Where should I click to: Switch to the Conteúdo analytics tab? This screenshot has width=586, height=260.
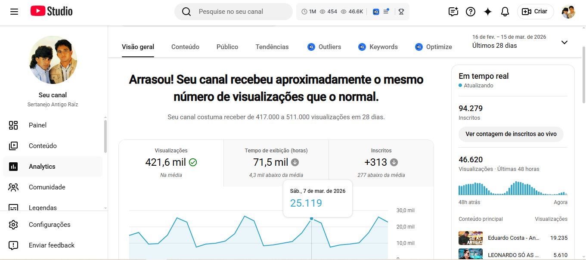point(185,47)
